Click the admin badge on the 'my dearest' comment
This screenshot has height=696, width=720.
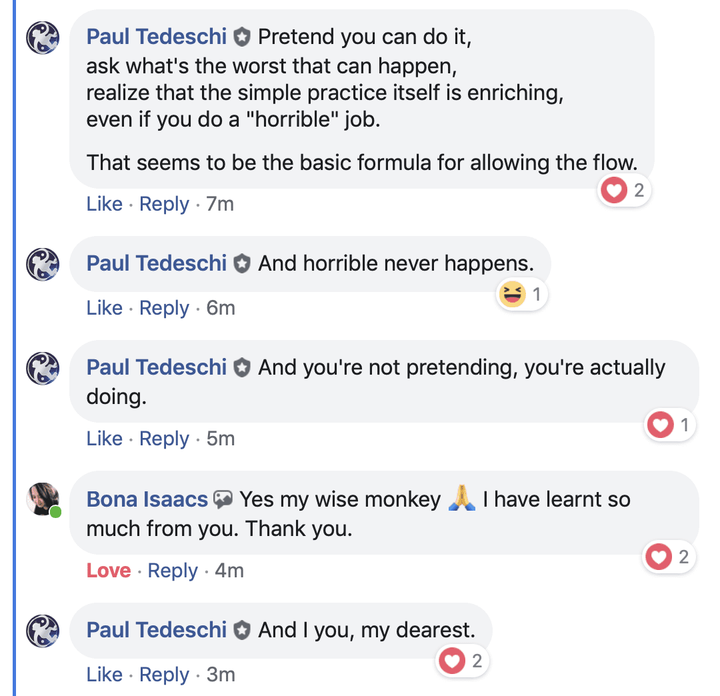pos(242,631)
